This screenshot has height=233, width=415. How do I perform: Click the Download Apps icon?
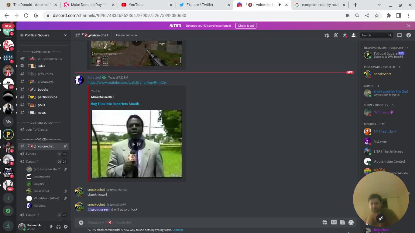tap(8, 225)
